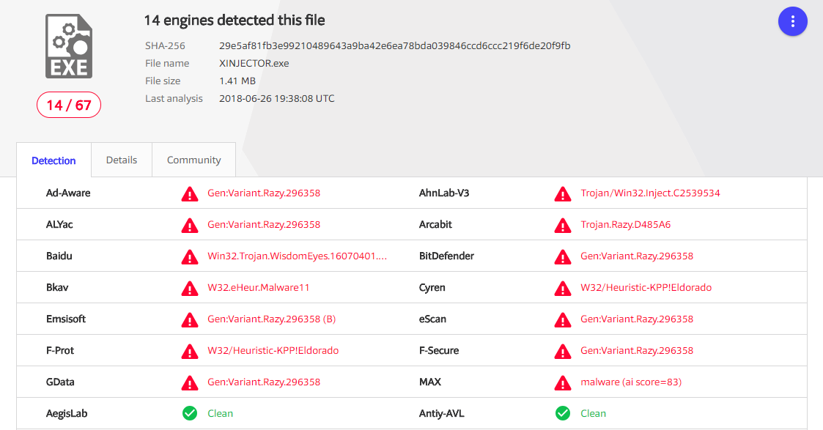The image size is (823, 430).
Task: Click the Antiy-AVL engine name
Action: pyautogui.click(x=441, y=413)
